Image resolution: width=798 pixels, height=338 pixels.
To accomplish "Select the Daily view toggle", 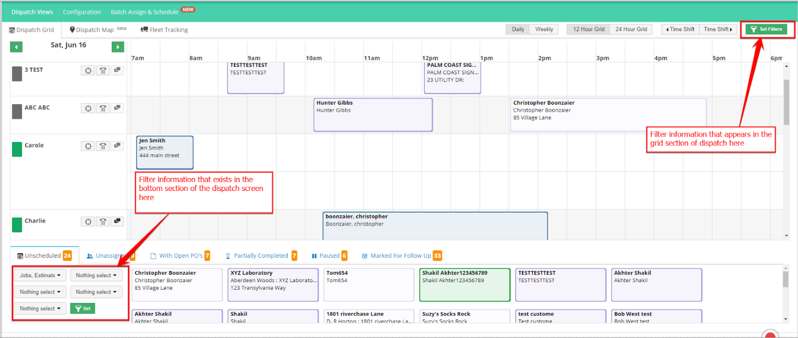I will pos(518,29).
